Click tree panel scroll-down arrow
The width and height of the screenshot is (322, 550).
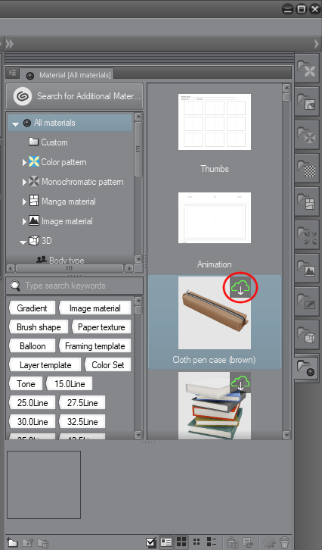[138, 259]
